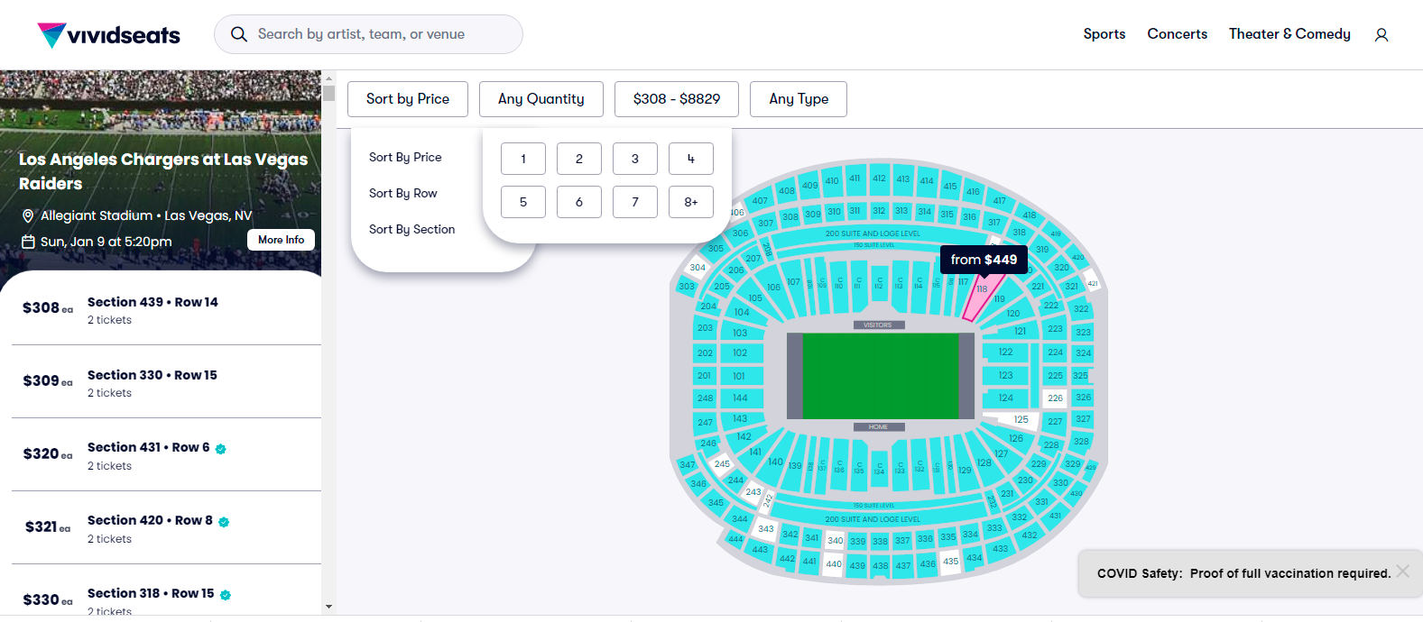Click the verified badge on Section 431
This screenshot has width=1423, height=622.
(x=221, y=449)
